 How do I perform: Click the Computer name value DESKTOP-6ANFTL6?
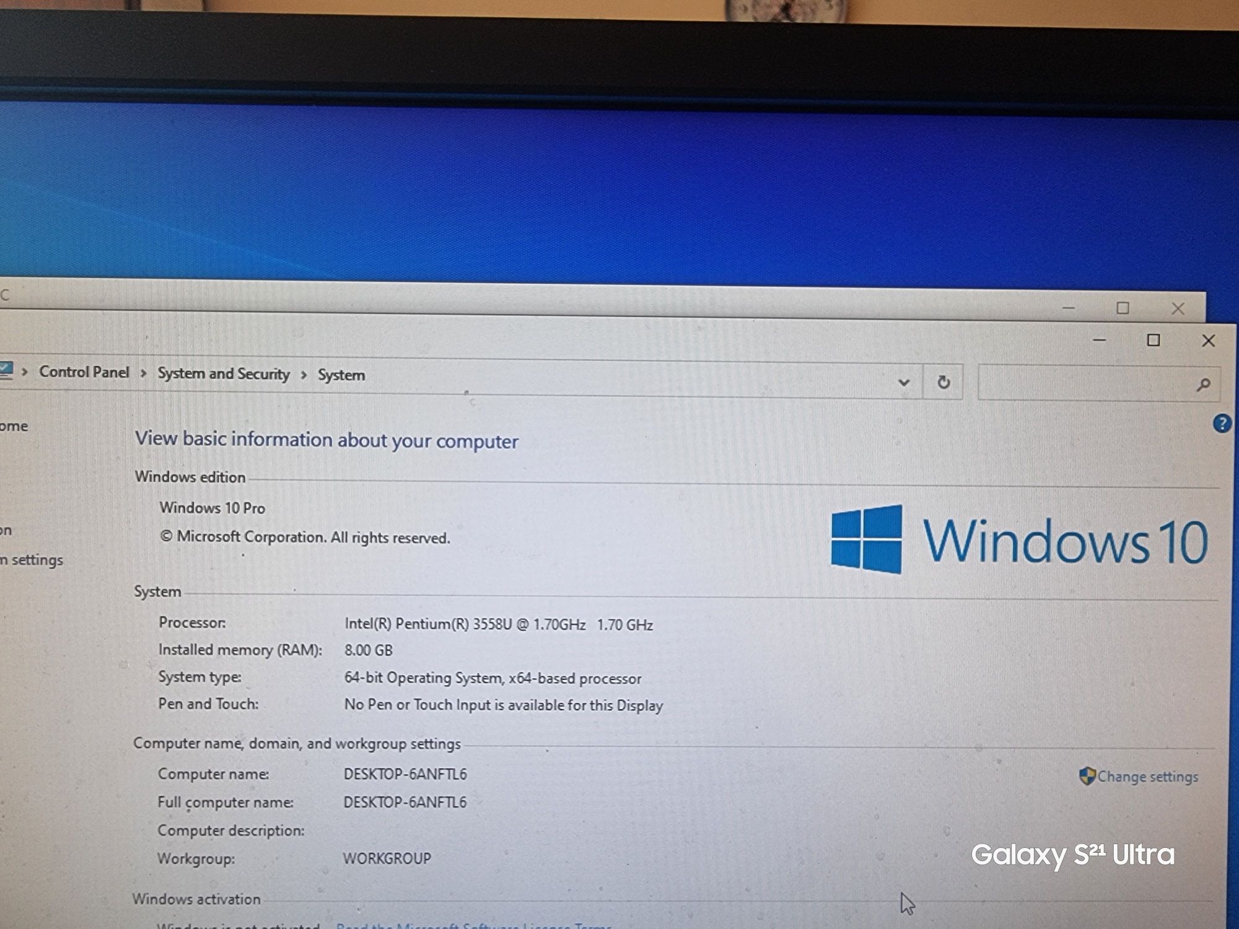click(405, 774)
